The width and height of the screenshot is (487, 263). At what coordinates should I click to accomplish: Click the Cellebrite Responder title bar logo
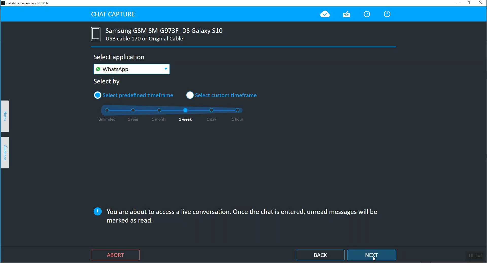(x=3, y=3)
